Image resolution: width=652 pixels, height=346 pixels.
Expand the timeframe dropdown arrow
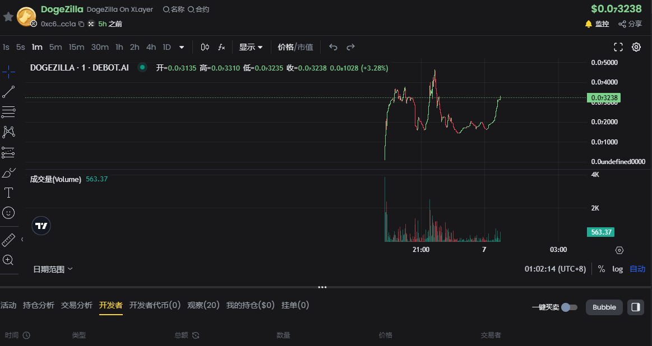pos(182,48)
